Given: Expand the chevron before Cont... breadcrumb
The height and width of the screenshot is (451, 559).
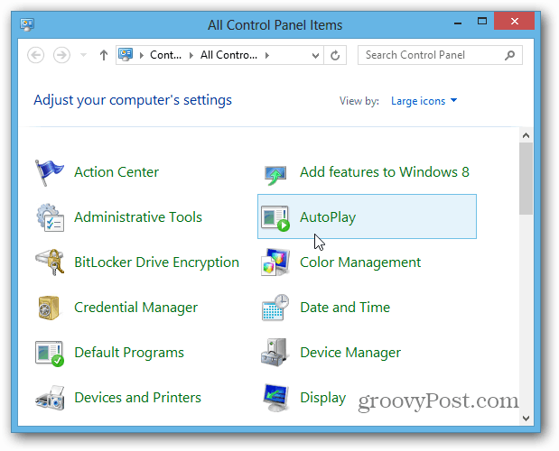Looking at the screenshot, I should coord(142,55).
